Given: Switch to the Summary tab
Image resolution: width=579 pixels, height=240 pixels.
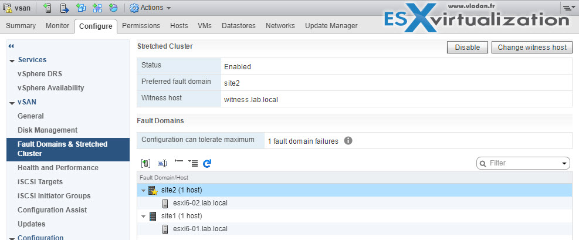Looking at the screenshot, I should pos(21,26).
